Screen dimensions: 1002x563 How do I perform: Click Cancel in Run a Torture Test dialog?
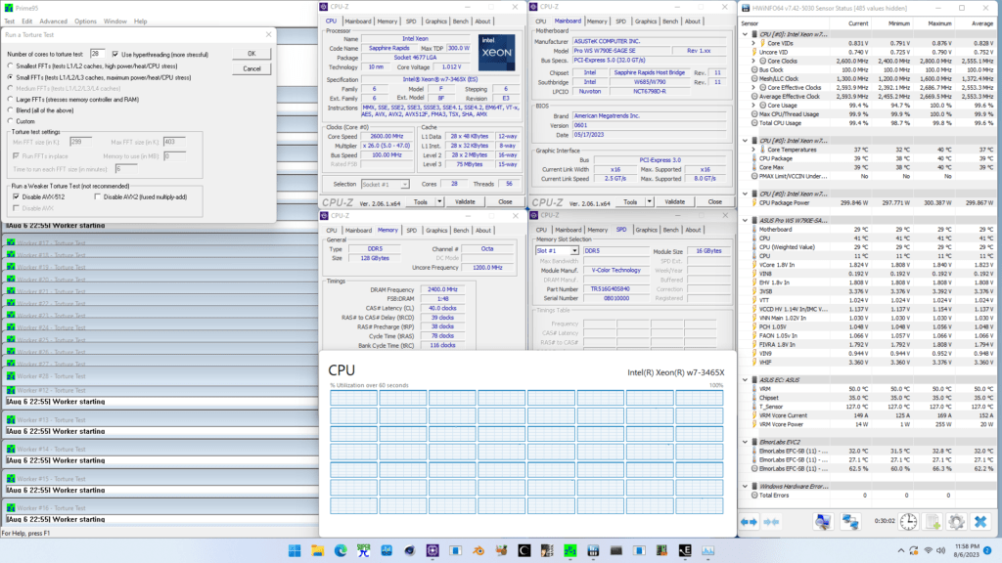[251, 68]
